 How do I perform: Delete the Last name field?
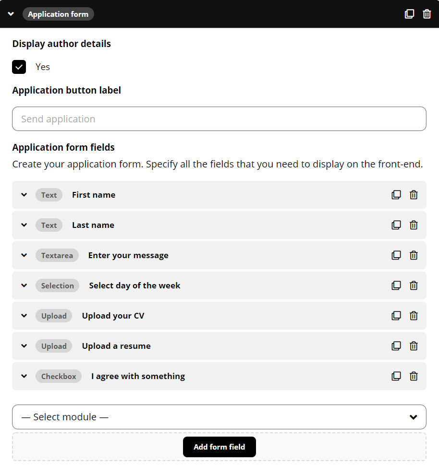414,225
